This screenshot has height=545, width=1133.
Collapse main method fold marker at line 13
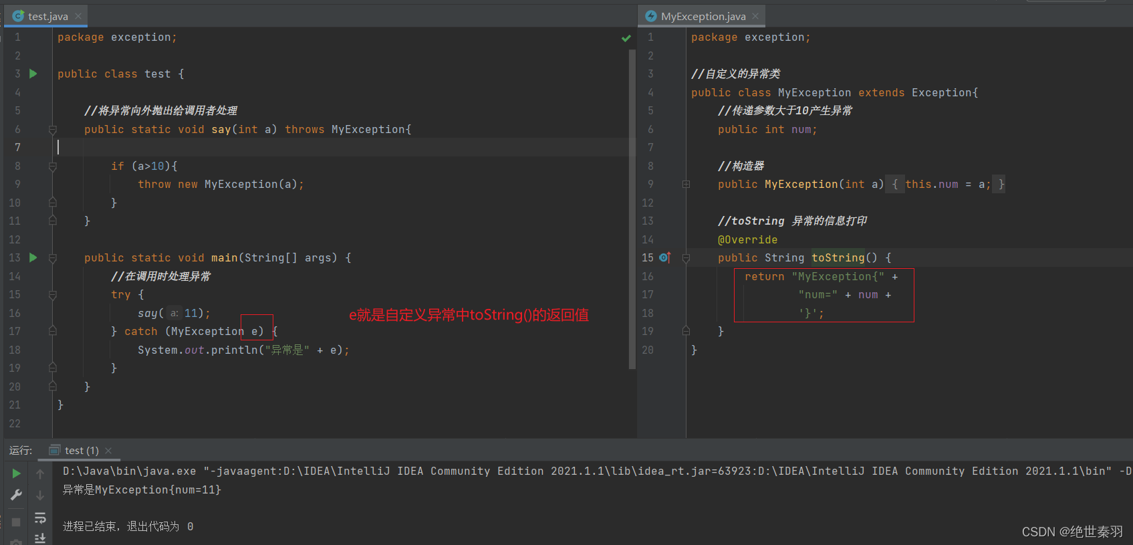[52, 258]
